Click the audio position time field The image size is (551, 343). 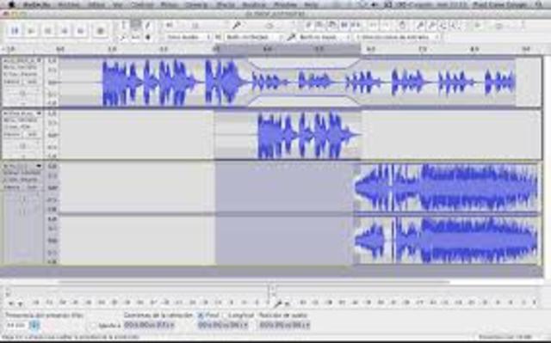[x=285, y=326]
